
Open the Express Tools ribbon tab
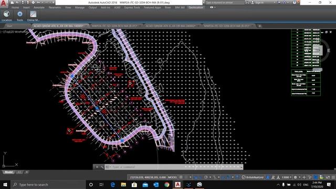(x=132, y=7)
